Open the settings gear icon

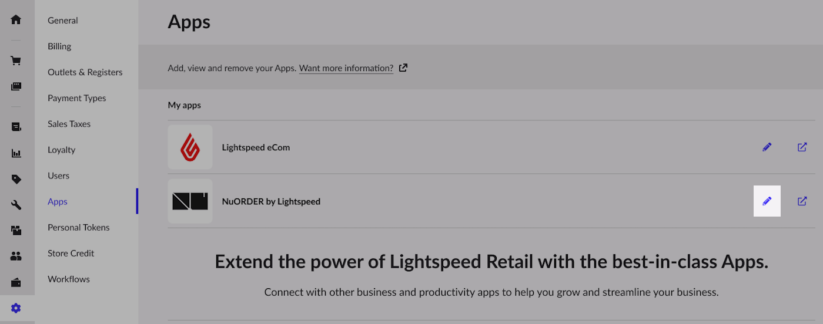(16, 308)
